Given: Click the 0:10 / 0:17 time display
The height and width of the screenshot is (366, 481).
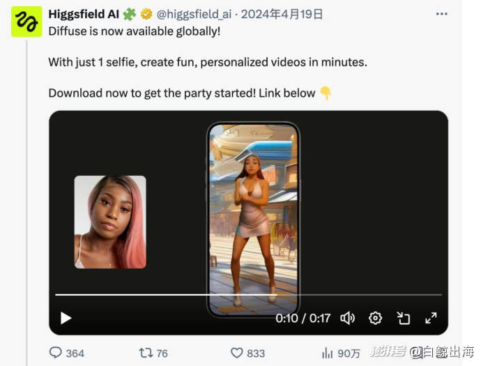Looking at the screenshot, I should (x=303, y=318).
